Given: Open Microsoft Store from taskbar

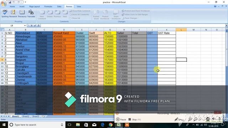Looking at the screenshot, I should (86, 125).
